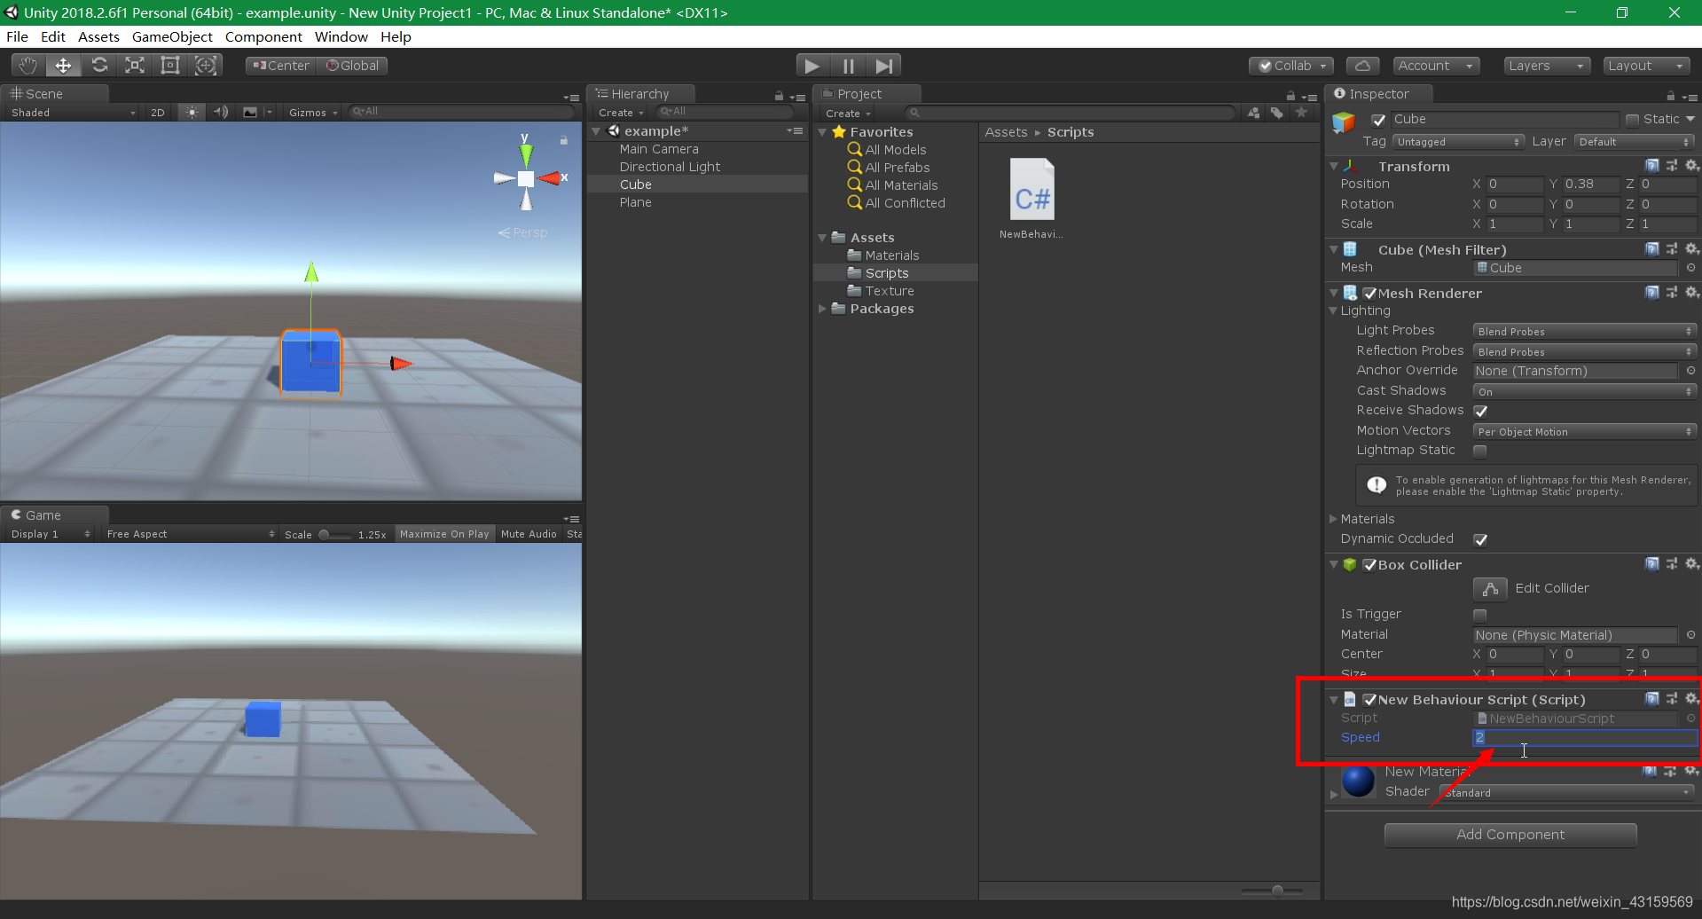Screen dimensions: 1702x919
Task: Select the Rotate tool
Action: [x=99, y=66]
